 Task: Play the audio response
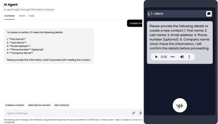(156, 57)
